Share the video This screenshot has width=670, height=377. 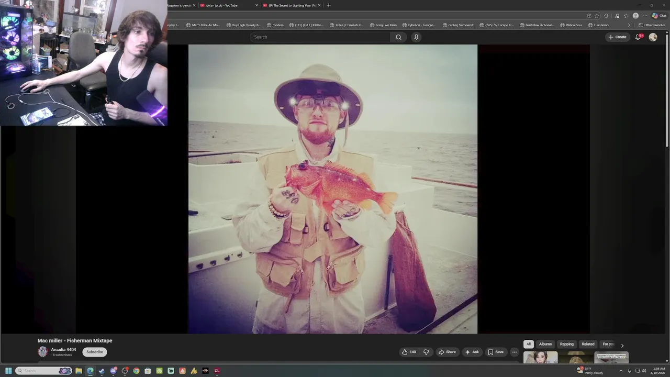447,352
